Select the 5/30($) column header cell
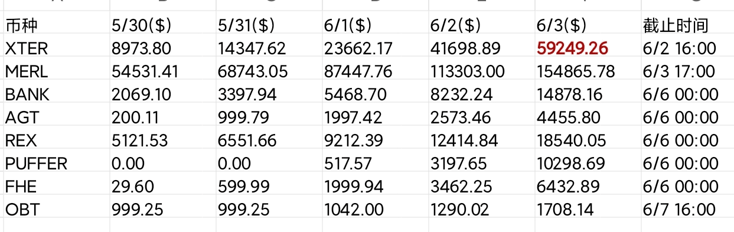The height and width of the screenshot is (232, 734). (162, 25)
